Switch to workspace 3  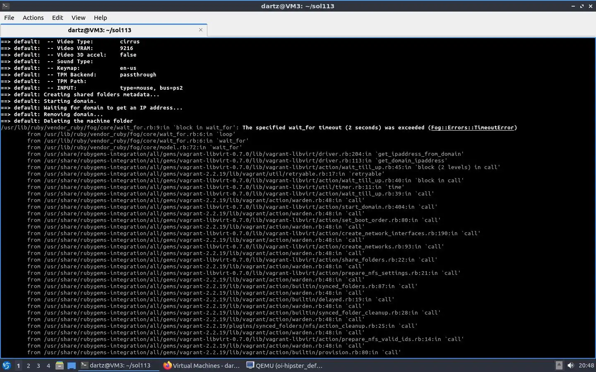[x=38, y=365]
